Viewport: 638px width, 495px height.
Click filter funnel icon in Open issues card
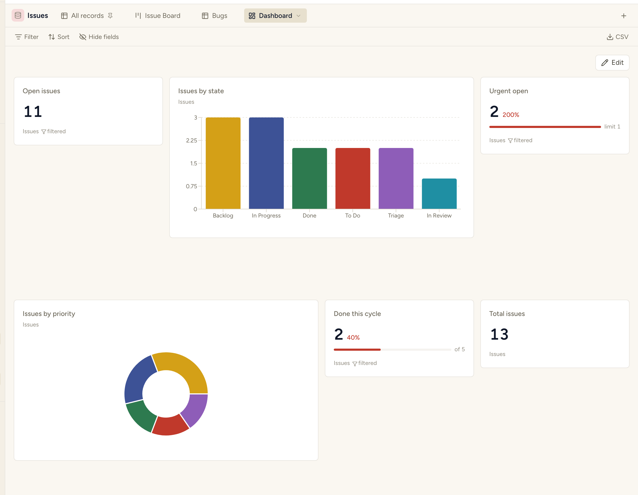pyautogui.click(x=43, y=132)
